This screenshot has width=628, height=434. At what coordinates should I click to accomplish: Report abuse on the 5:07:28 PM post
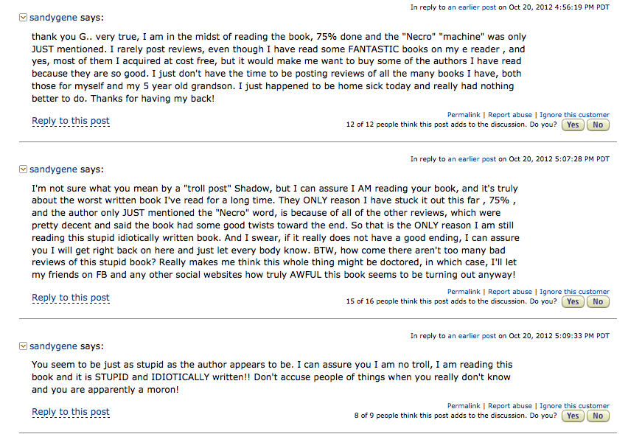click(x=510, y=292)
